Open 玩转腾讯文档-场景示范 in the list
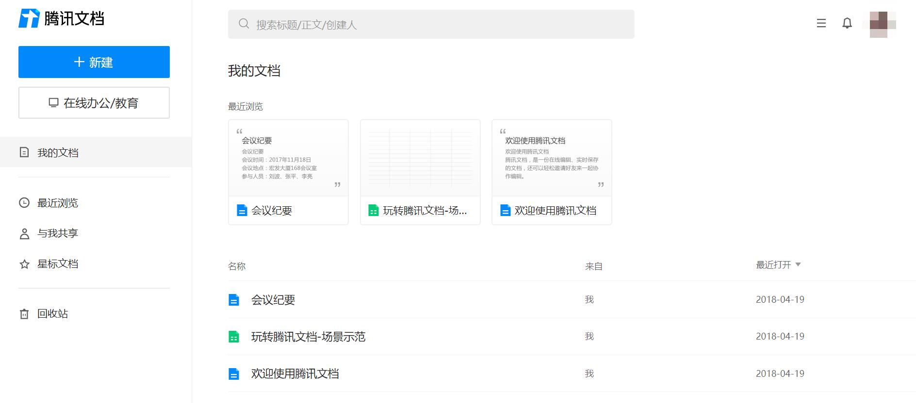Screen dimensions: 916x403 tap(308, 337)
